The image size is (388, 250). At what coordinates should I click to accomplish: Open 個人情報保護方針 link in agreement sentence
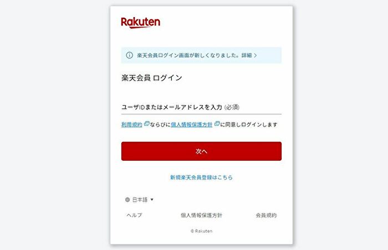coord(192,125)
